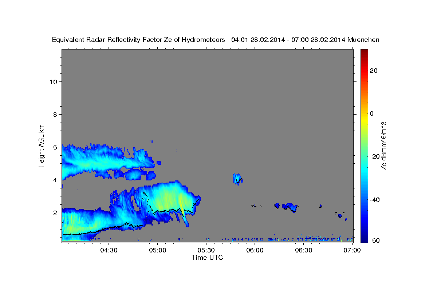This screenshot has width=437, height=291.
Task: Click the 'Time UTC' axis label
Action: click(207, 258)
